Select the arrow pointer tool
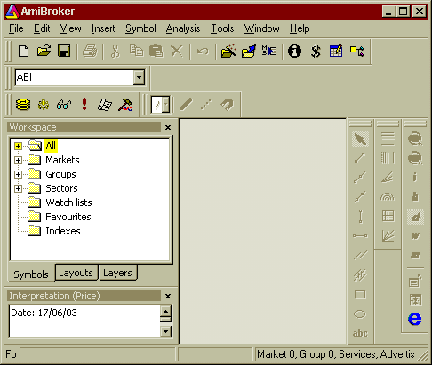The height and width of the screenshot is (365, 432). click(x=360, y=139)
